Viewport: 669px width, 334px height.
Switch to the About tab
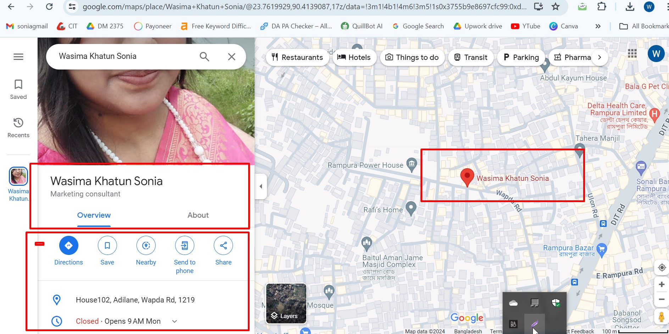click(x=198, y=215)
